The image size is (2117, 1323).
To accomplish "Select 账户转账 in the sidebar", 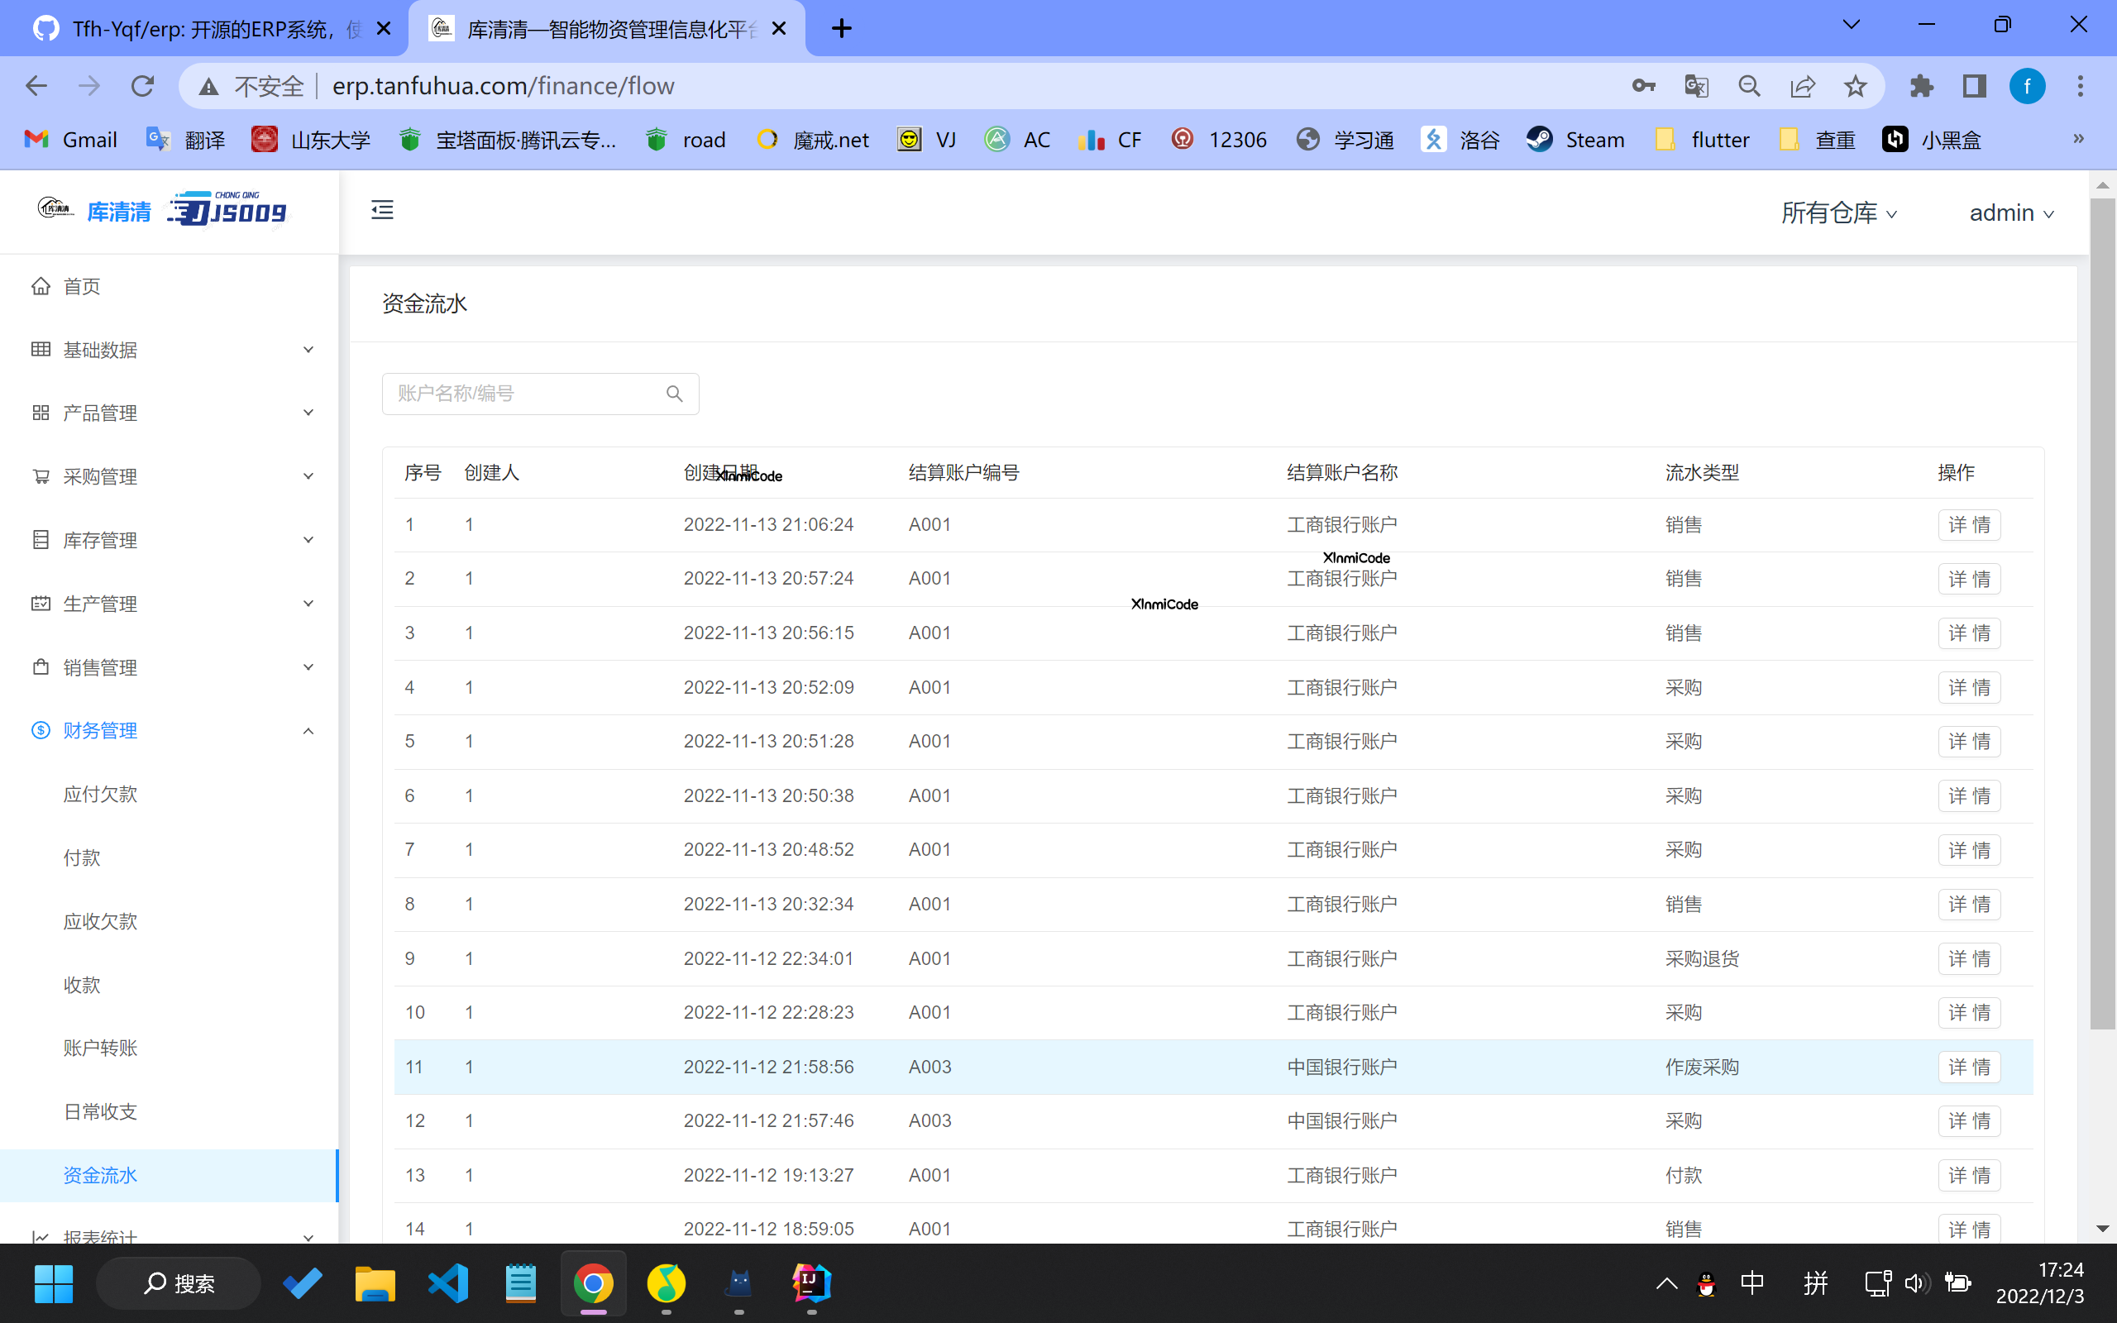I will click(101, 1048).
